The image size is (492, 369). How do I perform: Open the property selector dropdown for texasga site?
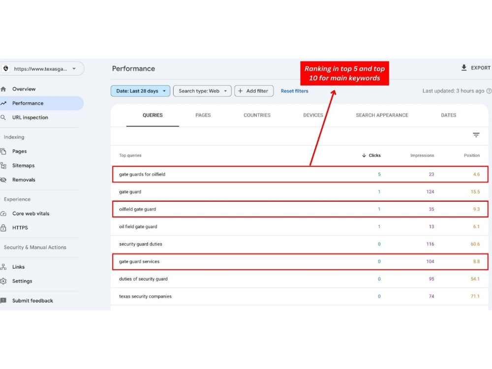point(42,68)
